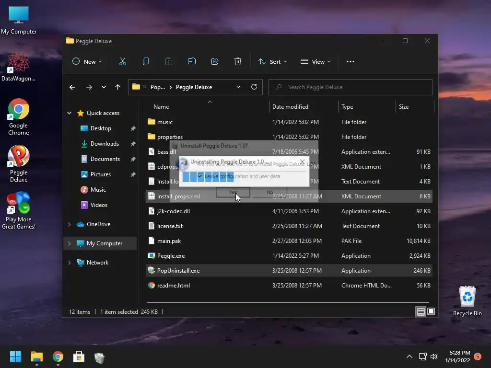Click the Copy icon in Explorer toolbar
The height and width of the screenshot is (368, 491).
(x=146, y=62)
